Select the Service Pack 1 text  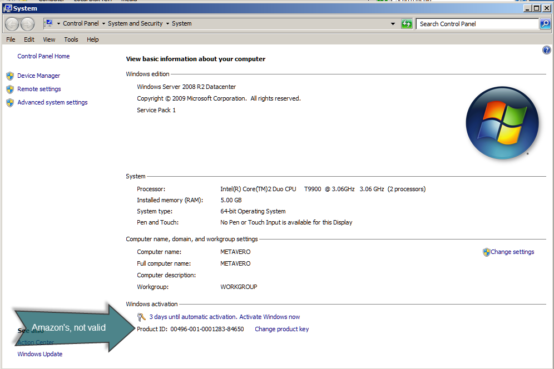[156, 110]
